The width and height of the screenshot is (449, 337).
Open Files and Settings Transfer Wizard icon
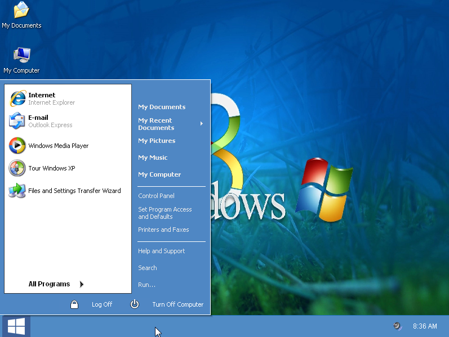(17, 191)
